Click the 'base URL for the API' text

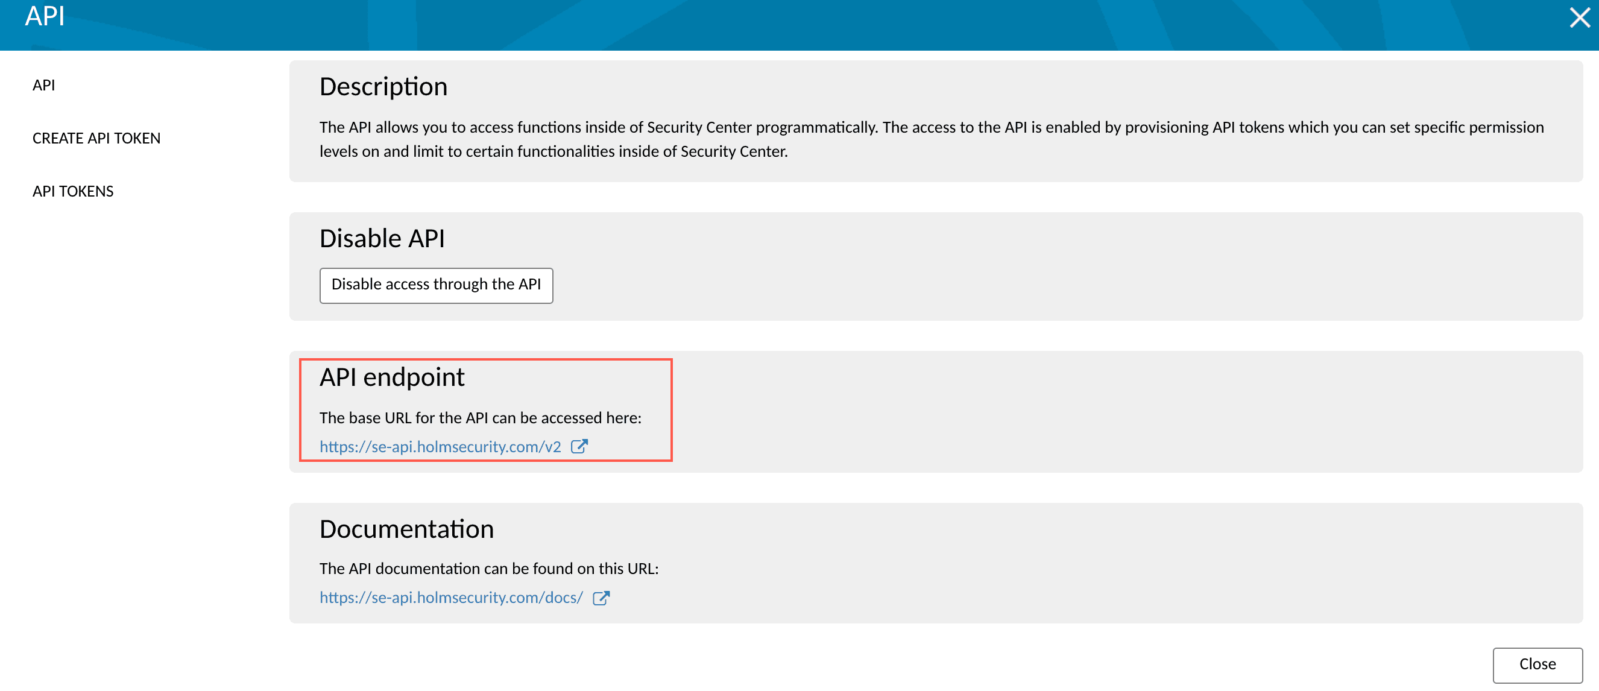click(x=480, y=418)
